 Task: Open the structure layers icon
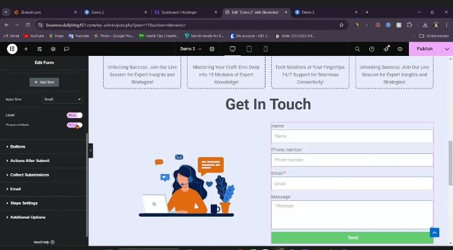(53, 49)
